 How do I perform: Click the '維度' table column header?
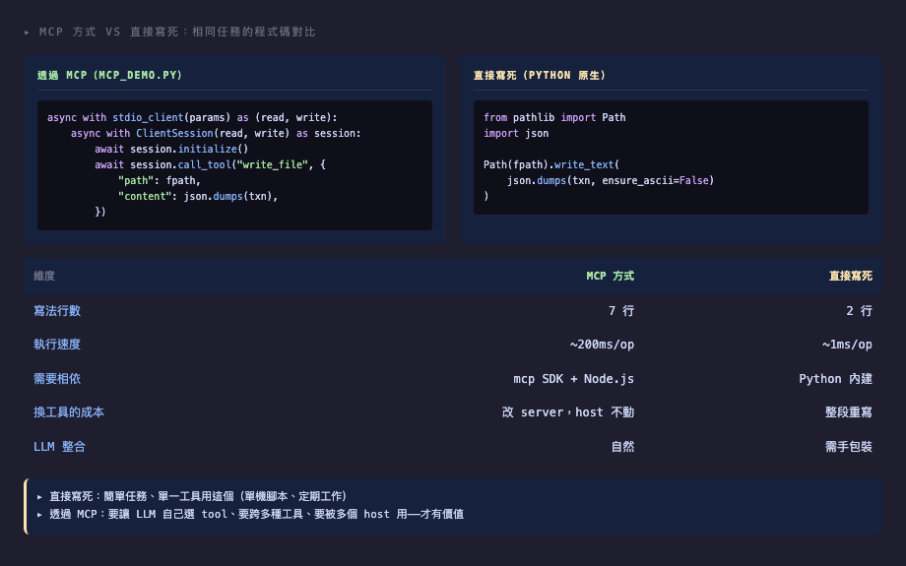point(44,276)
